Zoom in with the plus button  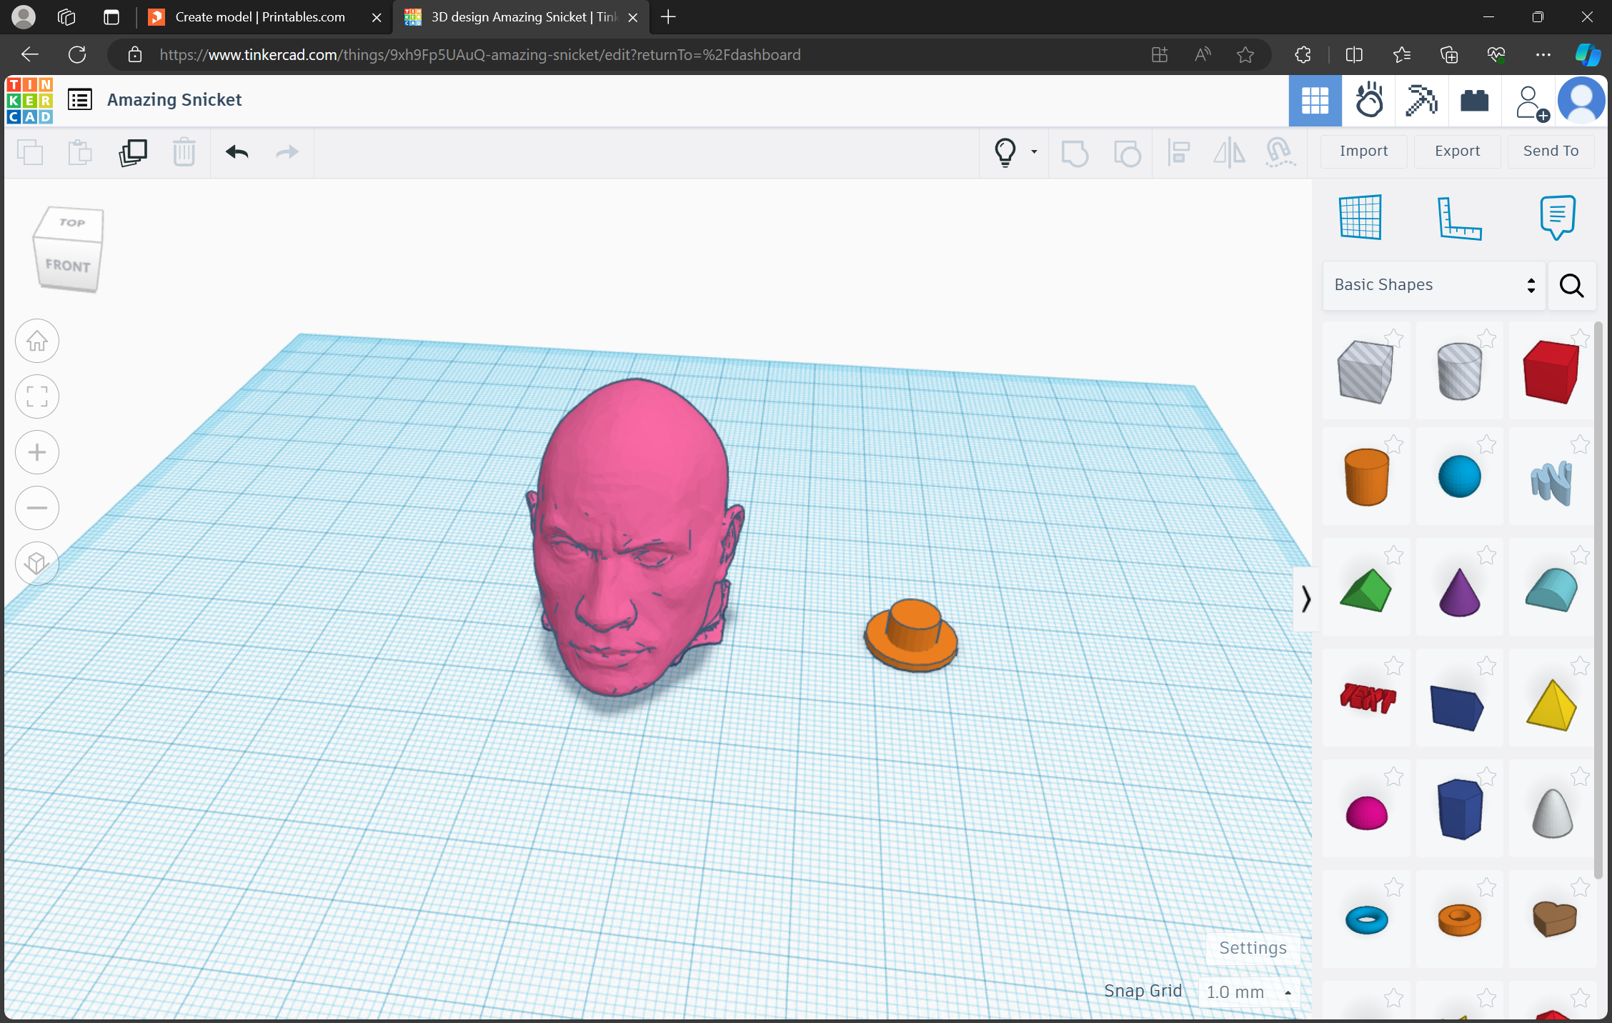(x=37, y=452)
